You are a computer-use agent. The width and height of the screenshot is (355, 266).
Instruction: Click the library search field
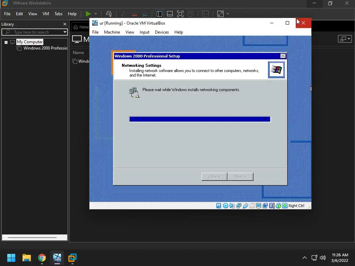click(34, 32)
